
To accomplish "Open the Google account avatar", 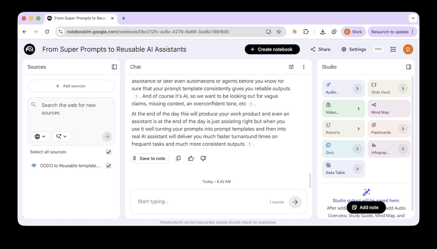I will tap(408, 50).
